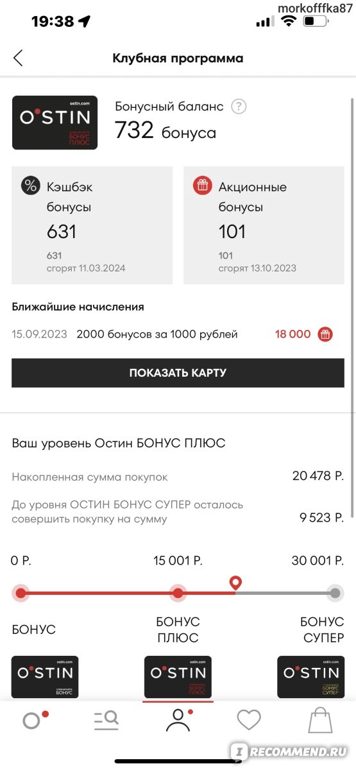The width and height of the screenshot is (356, 770).
Task: Open the catalog search icon in bottom bar
Action: click(x=106, y=721)
